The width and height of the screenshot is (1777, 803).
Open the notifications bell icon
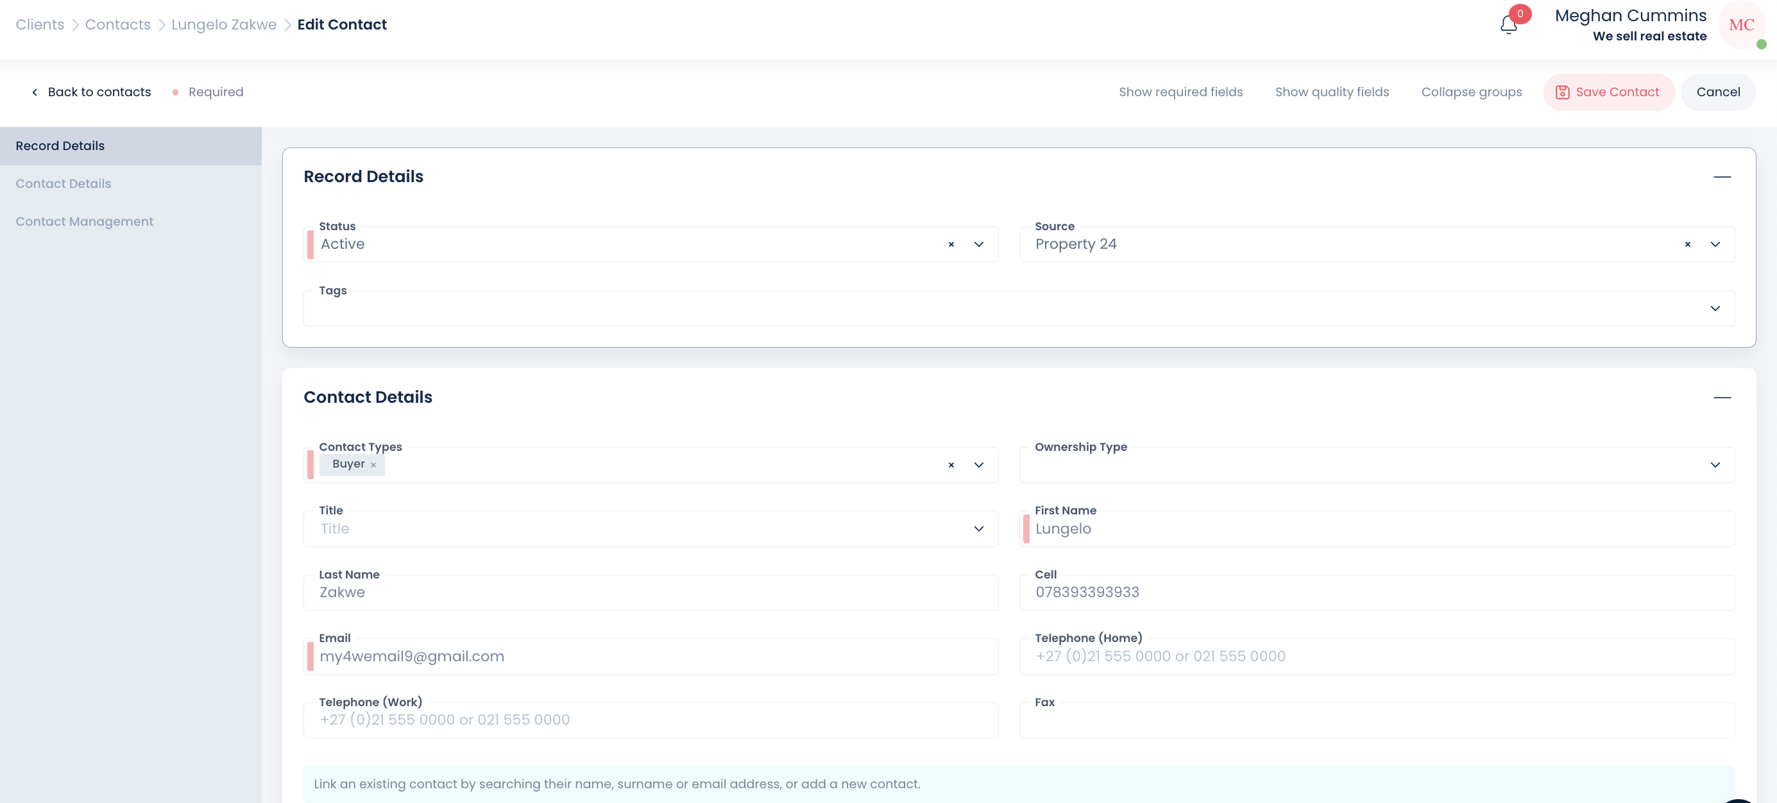pos(1509,25)
